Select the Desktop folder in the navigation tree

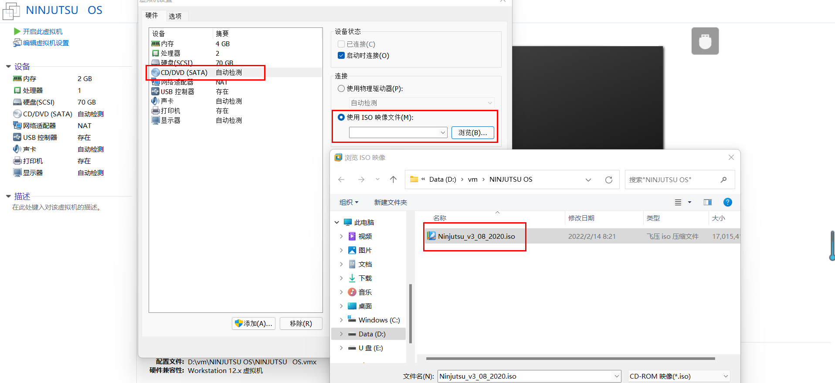[x=365, y=306]
